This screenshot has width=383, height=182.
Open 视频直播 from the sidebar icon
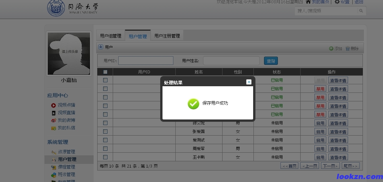53,113
